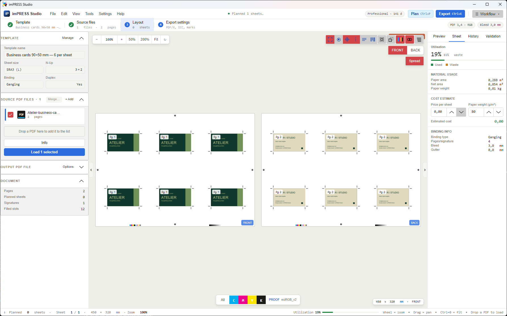Toggle the concentric circle marks icon
This screenshot has height=316, width=507.
click(339, 39)
